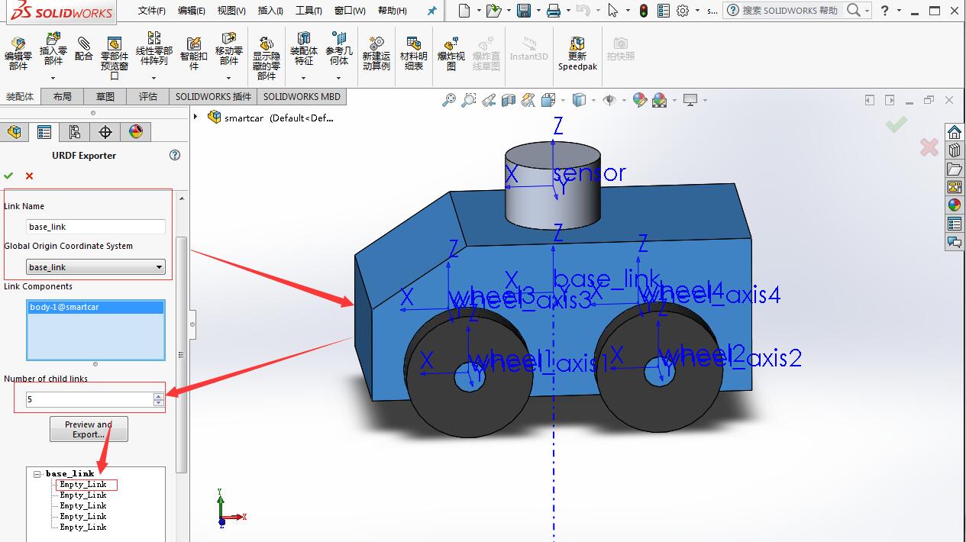Open DisplayManager color ball tab

136,132
